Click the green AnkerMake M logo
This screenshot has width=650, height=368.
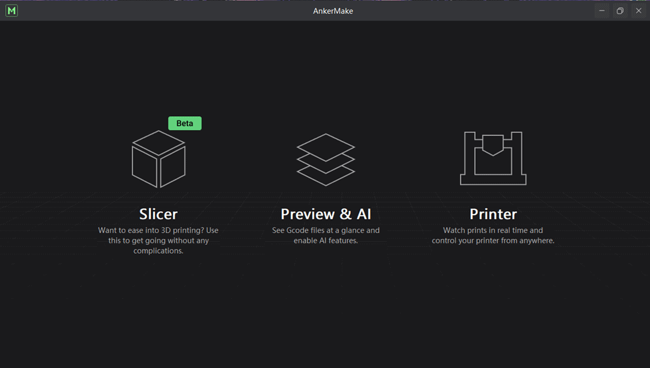point(11,11)
